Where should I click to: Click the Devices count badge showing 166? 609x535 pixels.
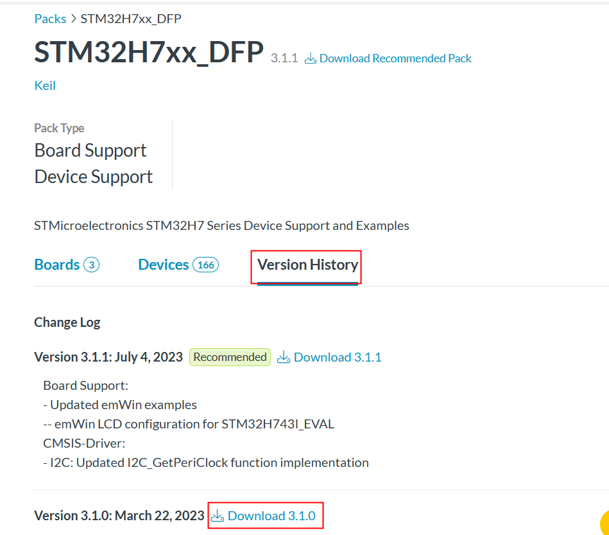[206, 265]
